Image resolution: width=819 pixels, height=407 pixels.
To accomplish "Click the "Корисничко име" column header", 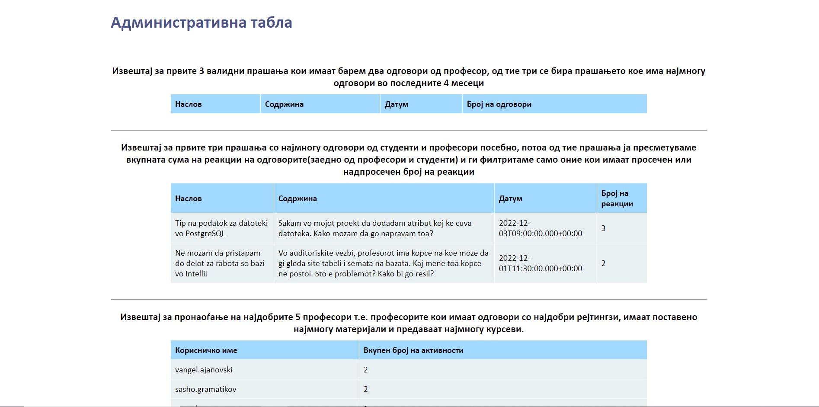I will (x=206, y=350).
